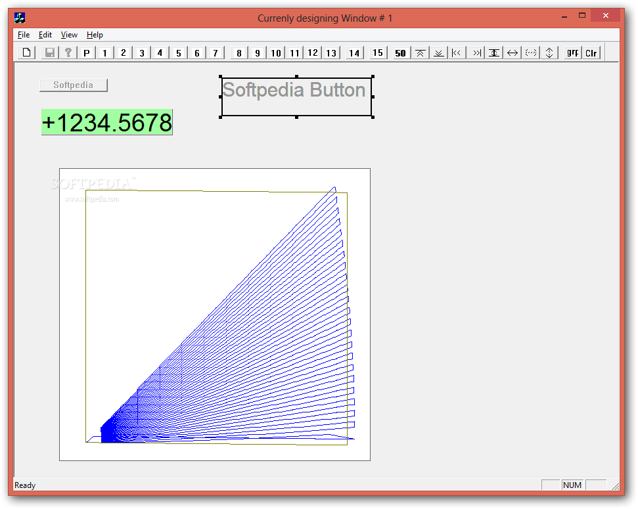Click the vertical center alignment icon
Viewport: 638px width, 509px height.
(494, 53)
